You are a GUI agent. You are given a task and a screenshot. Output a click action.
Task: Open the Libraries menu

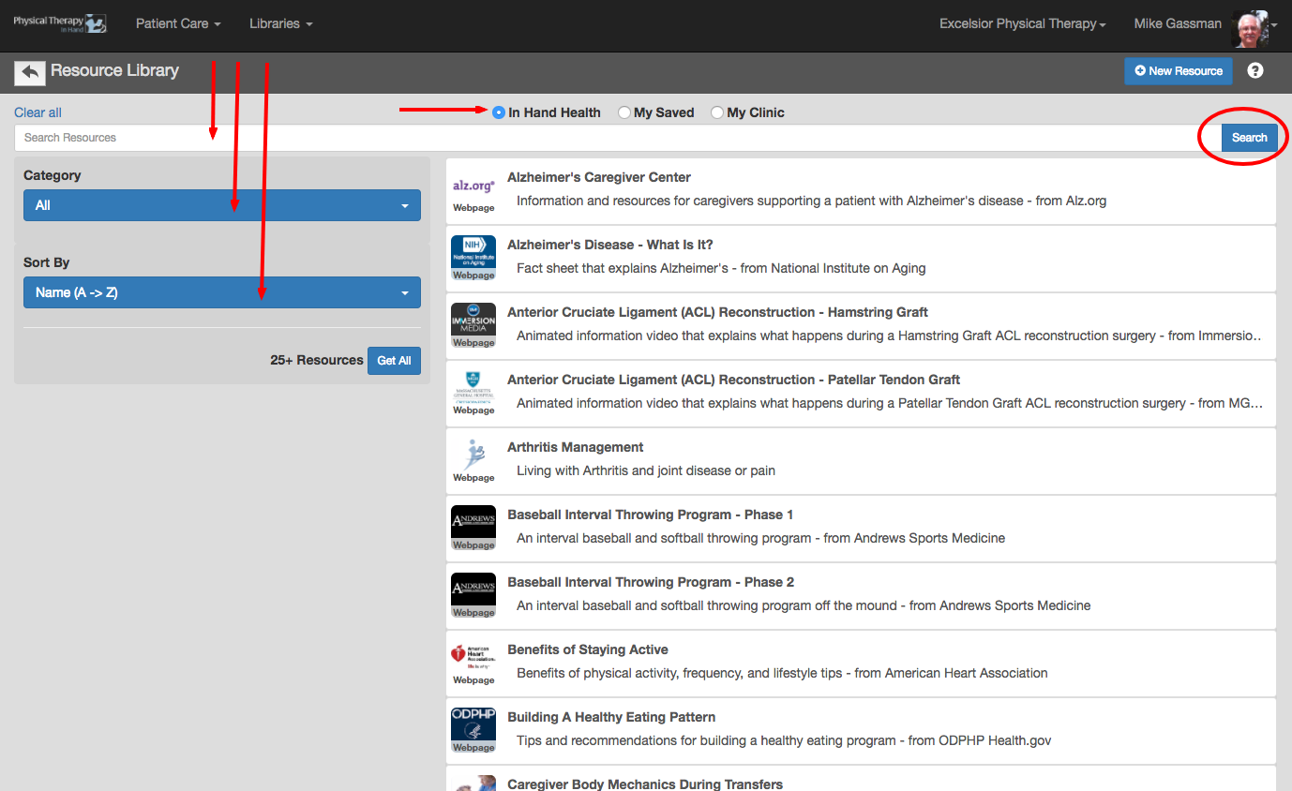280,23
